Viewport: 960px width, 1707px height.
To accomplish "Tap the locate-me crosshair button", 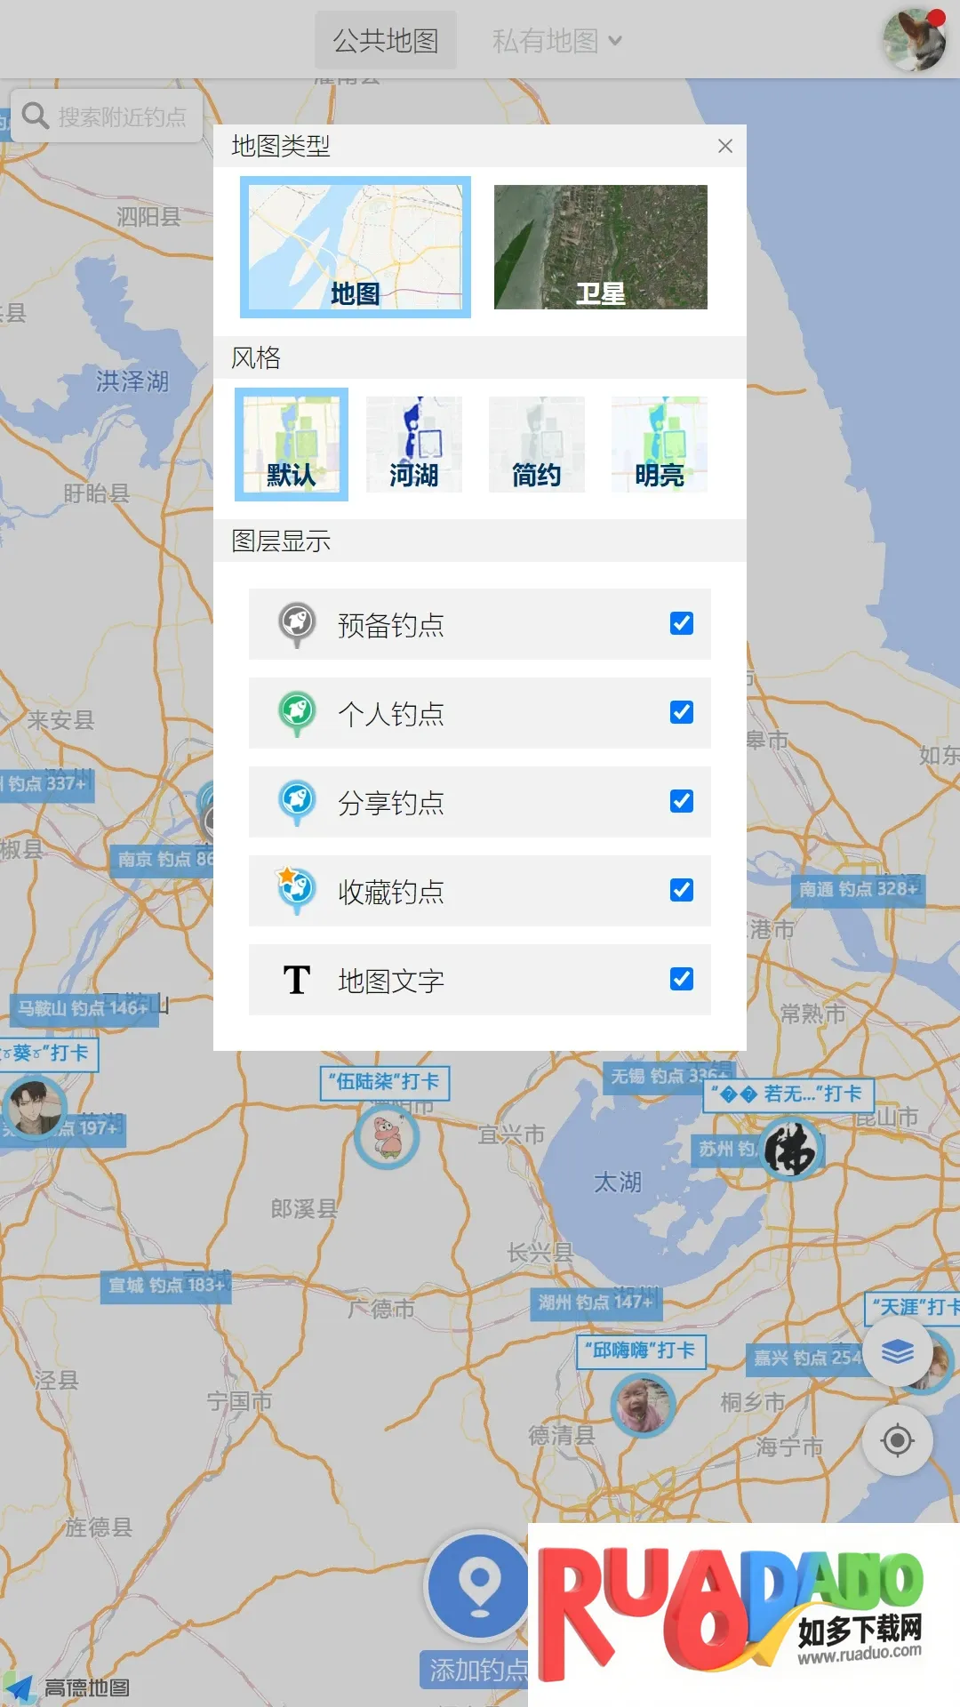I will (x=897, y=1440).
